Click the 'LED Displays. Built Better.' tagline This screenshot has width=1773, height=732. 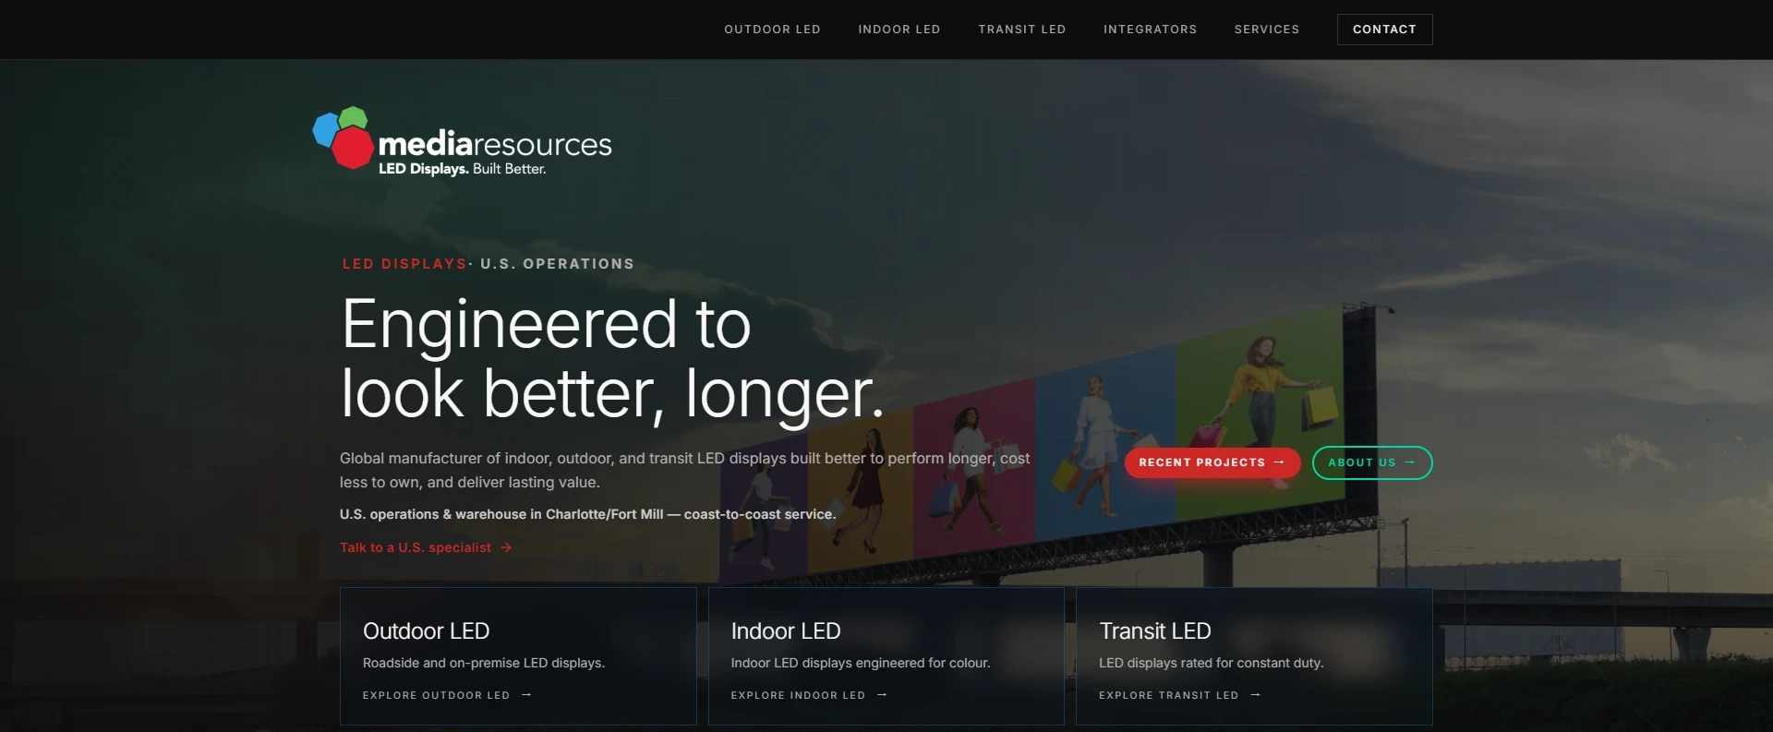(462, 169)
